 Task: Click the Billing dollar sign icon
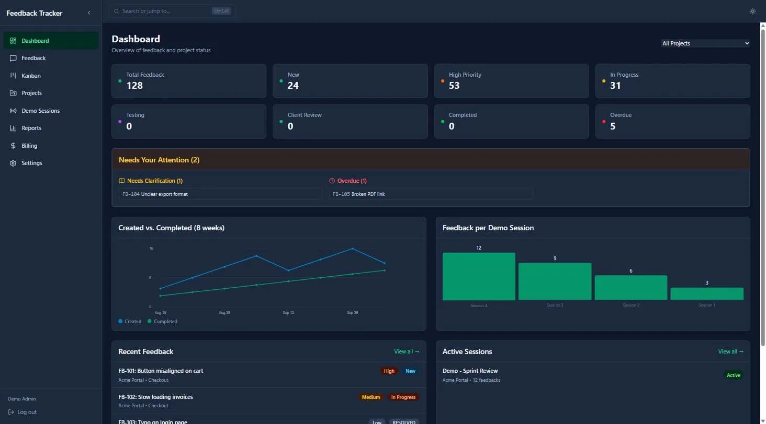pos(13,146)
